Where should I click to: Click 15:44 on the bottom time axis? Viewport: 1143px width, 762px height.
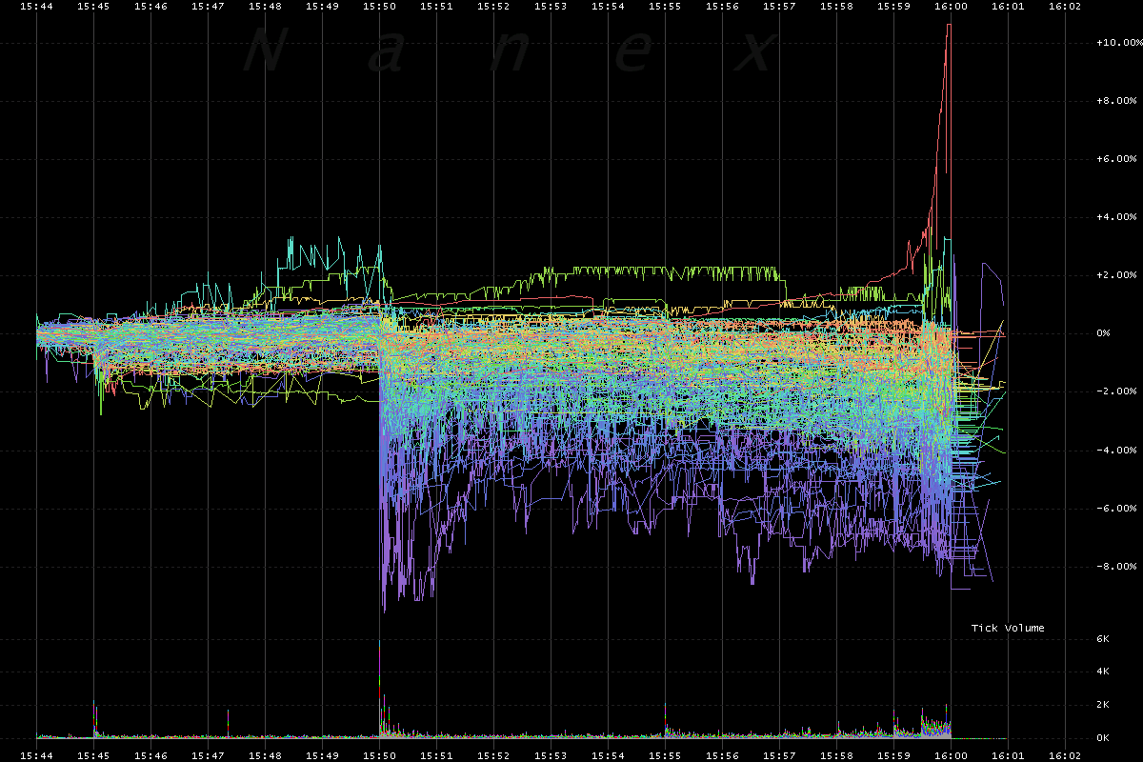click(x=36, y=755)
